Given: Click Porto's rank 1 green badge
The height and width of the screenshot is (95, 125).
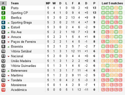Looking at the screenshot, I should (x=3, y=8).
